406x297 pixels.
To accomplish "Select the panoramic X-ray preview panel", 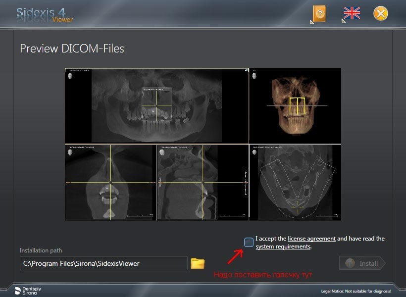I will 156,105.
